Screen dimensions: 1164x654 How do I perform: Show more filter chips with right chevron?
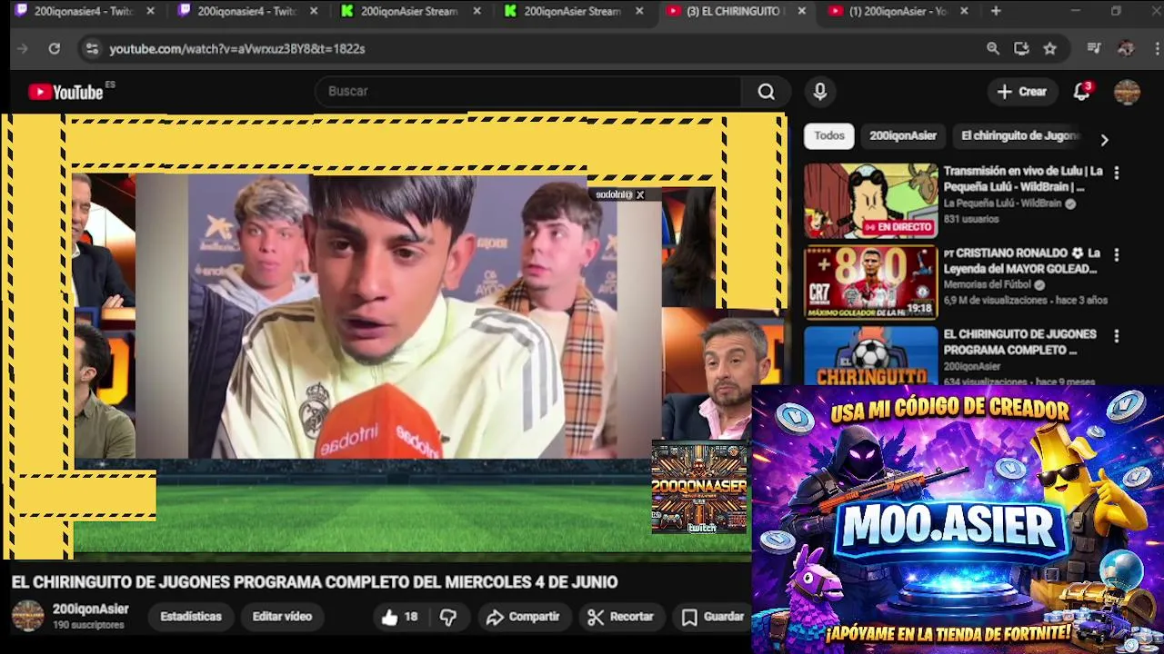[x=1104, y=140]
